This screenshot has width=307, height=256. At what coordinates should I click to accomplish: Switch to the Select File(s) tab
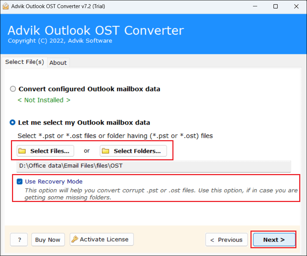point(24,62)
